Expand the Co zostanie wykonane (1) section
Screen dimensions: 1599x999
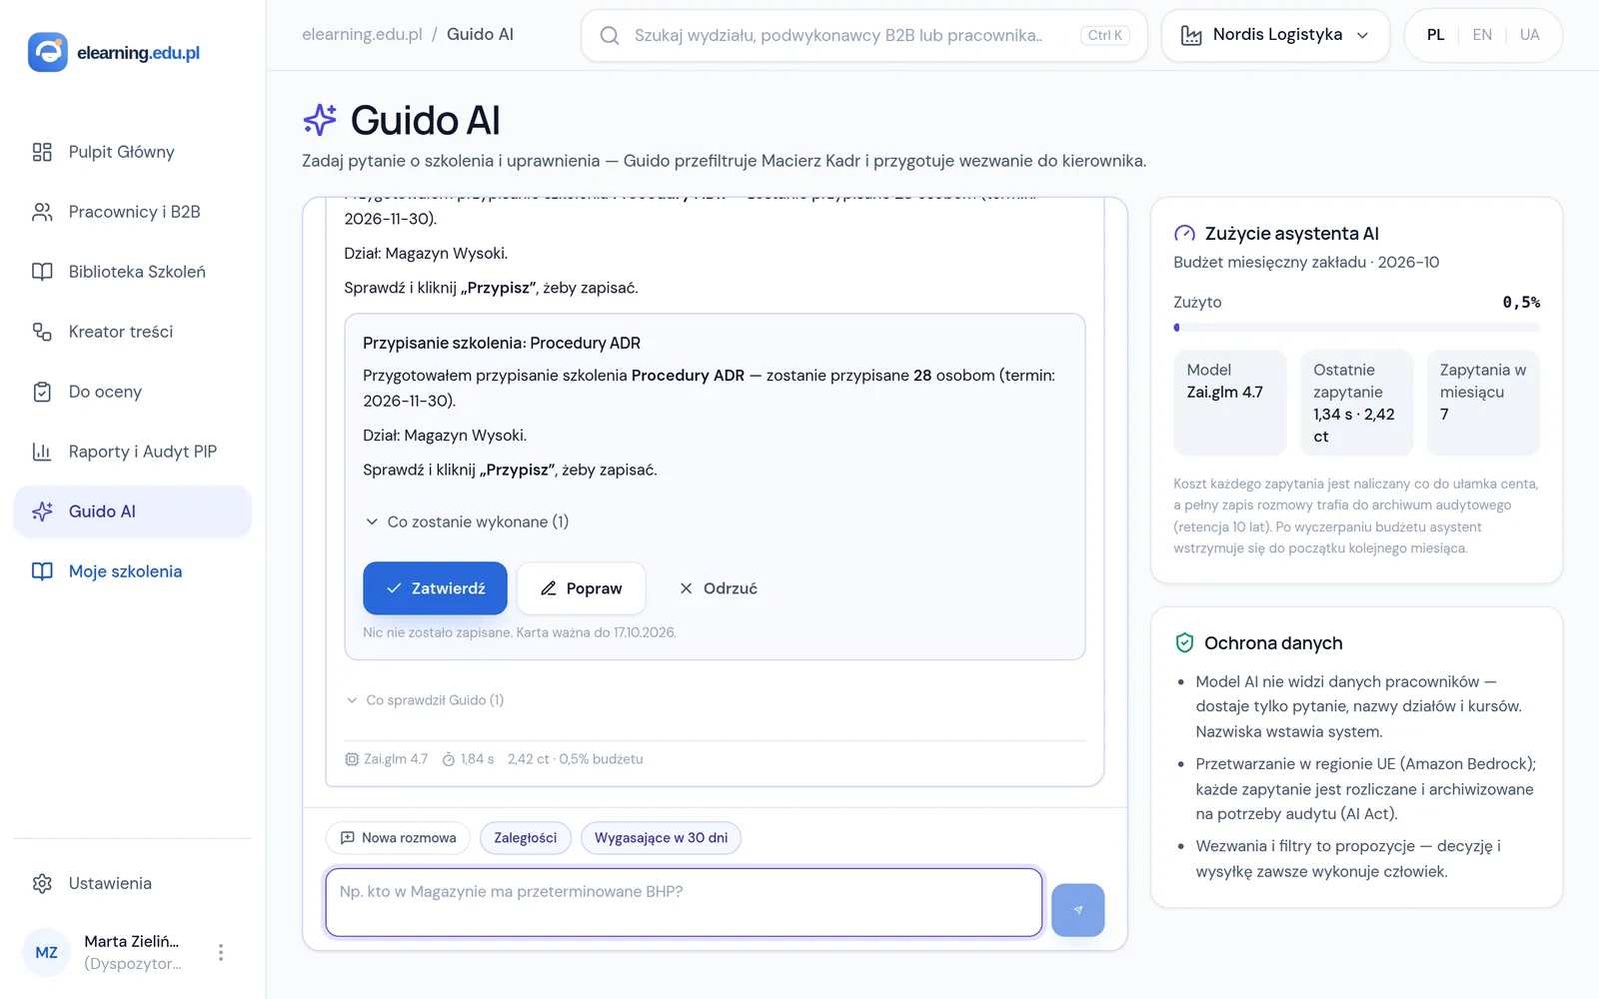tap(466, 521)
